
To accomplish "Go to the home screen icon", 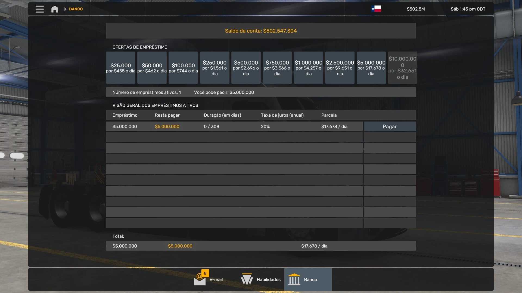I will (55, 9).
